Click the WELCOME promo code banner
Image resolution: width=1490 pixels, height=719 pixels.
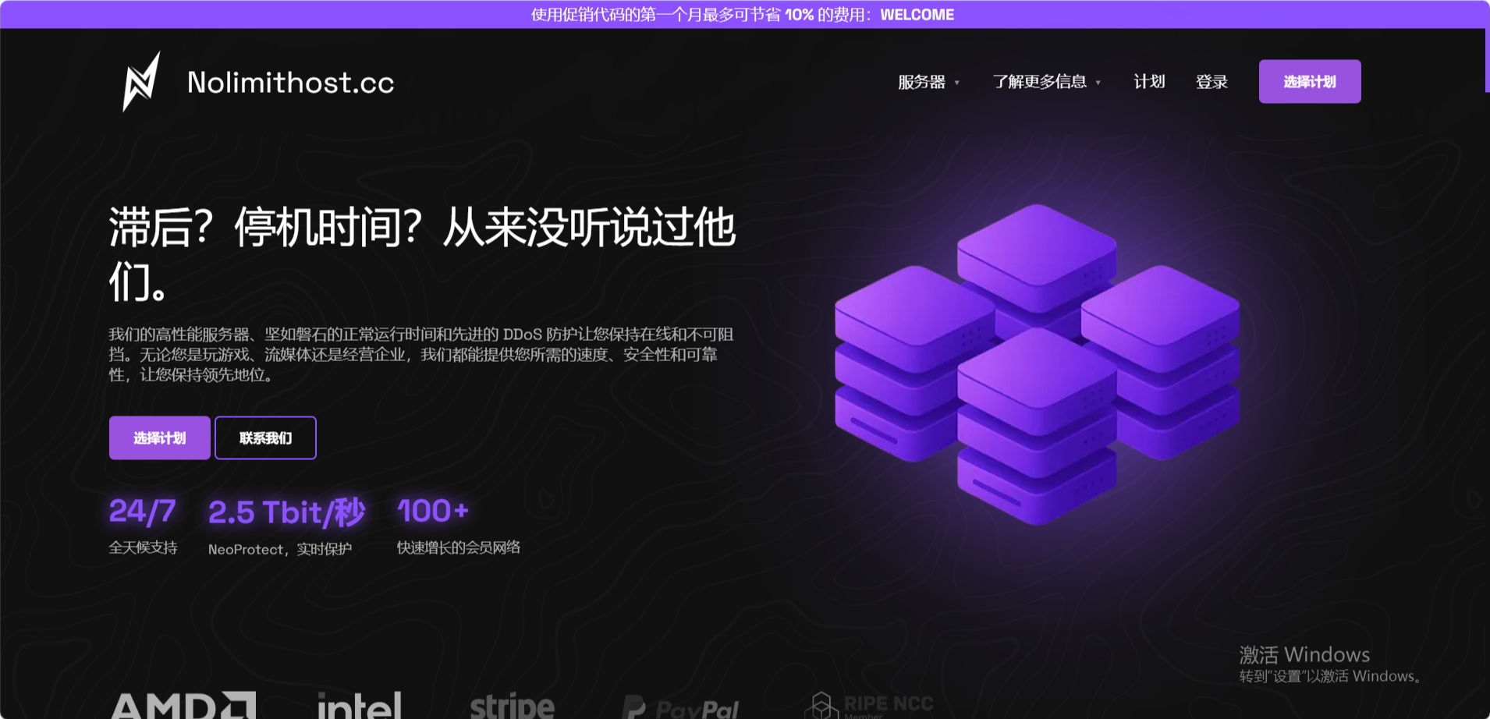click(743, 15)
